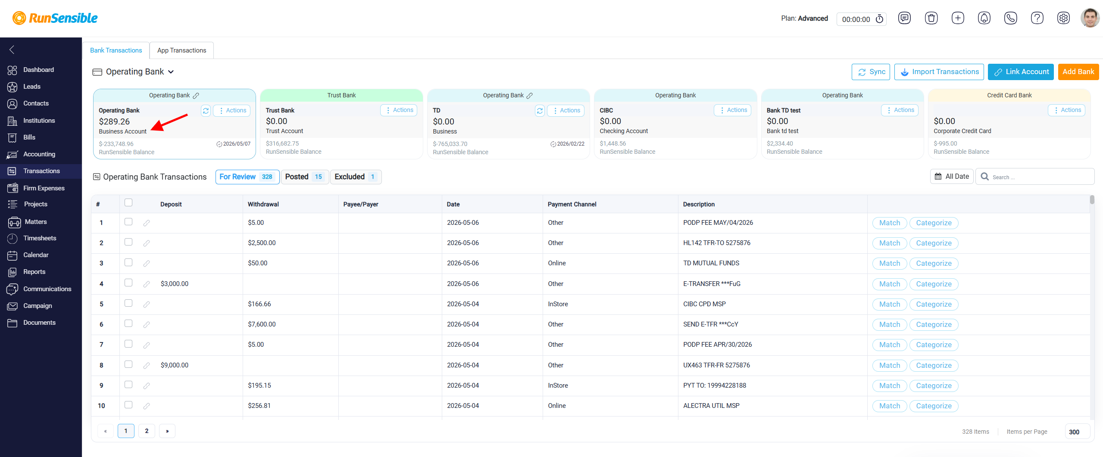
Task: Collapse the sidebar with back arrow
Action: pyautogui.click(x=12, y=50)
